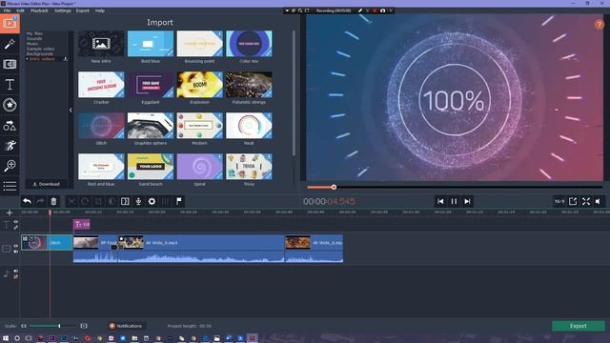Click the Redo arrow on timeline toolbar
610x343 pixels.
[40, 201]
